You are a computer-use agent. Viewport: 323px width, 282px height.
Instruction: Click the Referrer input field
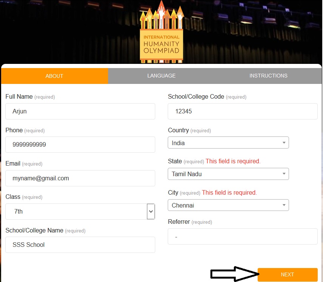[243, 237]
